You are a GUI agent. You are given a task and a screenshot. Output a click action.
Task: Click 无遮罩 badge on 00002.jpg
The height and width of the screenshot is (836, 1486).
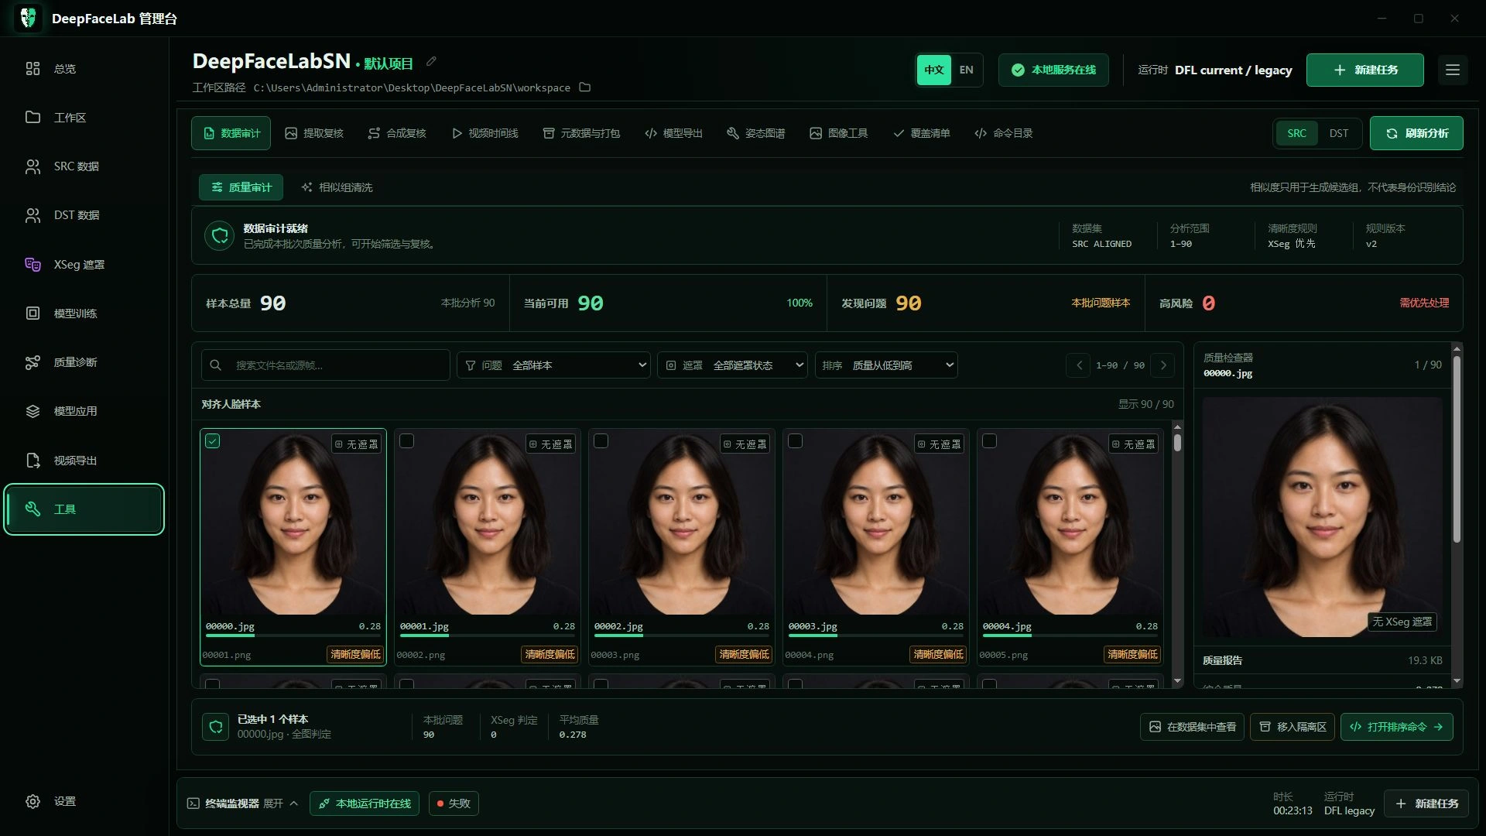coord(745,444)
